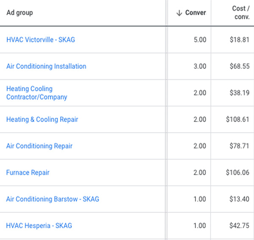The width and height of the screenshot is (254, 240).
Task: Click the 5.00 conversions cell
Action: click(x=199, y=40)
